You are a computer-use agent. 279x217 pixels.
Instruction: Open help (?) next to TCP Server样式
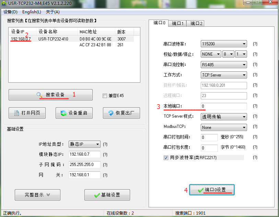(x=255, y=116)
